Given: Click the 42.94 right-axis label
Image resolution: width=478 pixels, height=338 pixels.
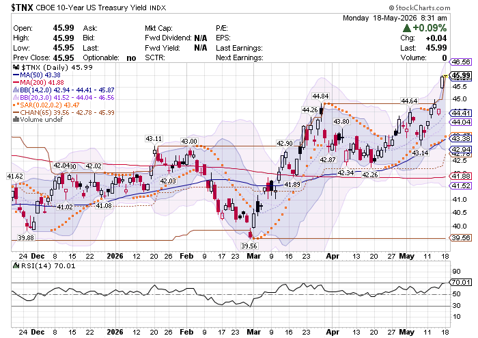Looking at the screenshot, I should (x=461, y=150).
